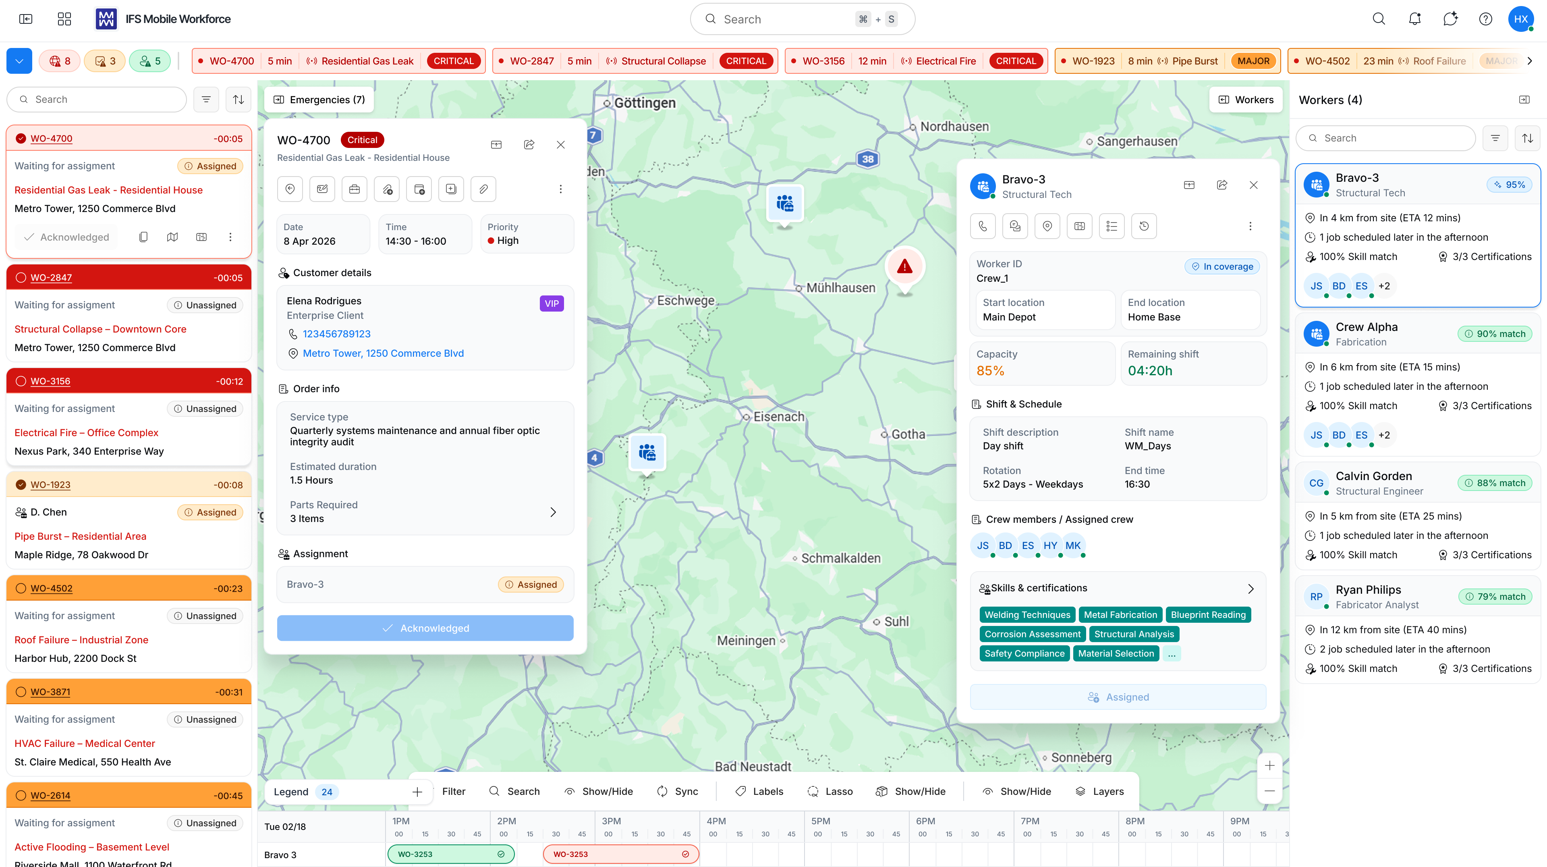Select red WO-3253 timeline bar
The image size is (1547, 867).
pyautogui.click(x=621, y=855)
